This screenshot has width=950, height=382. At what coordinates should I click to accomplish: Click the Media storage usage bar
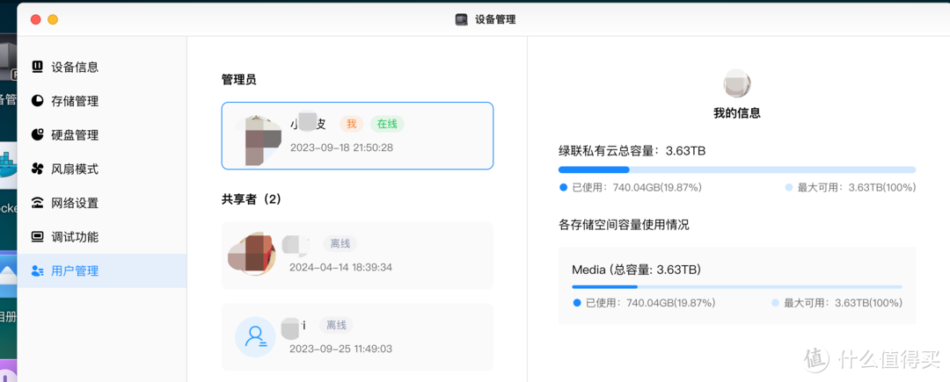[736, 286]
